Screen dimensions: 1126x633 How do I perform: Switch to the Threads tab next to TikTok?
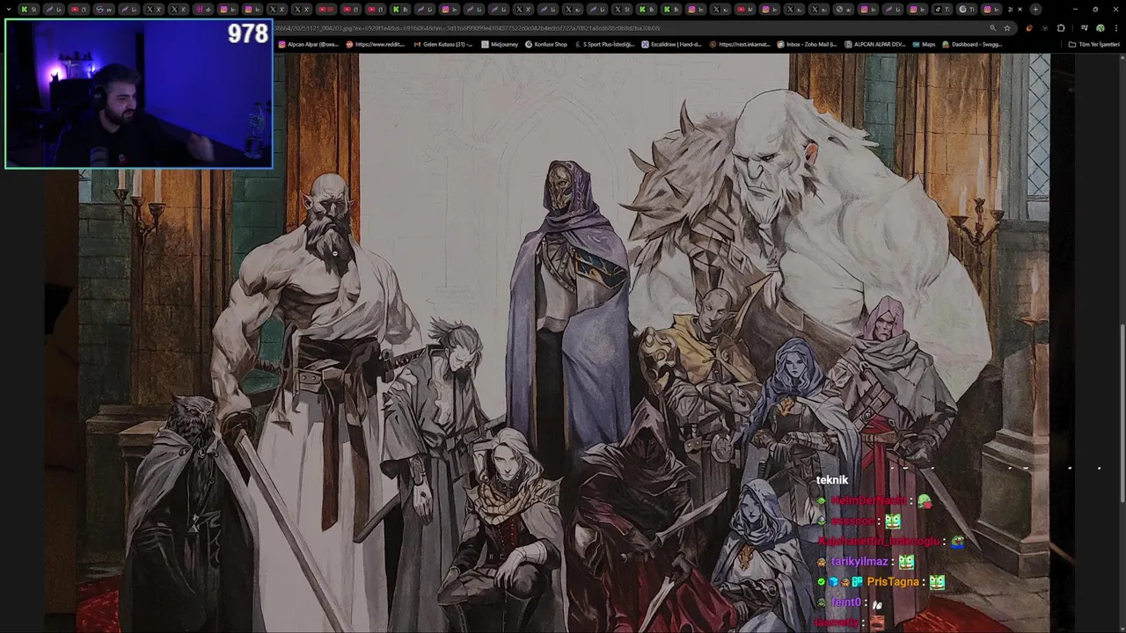(x=967, y=9)
